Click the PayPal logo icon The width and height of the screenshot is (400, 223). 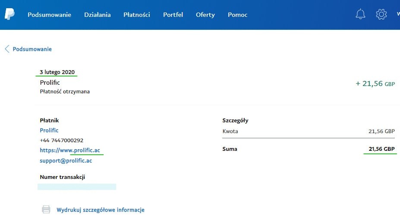click(9, 14)
